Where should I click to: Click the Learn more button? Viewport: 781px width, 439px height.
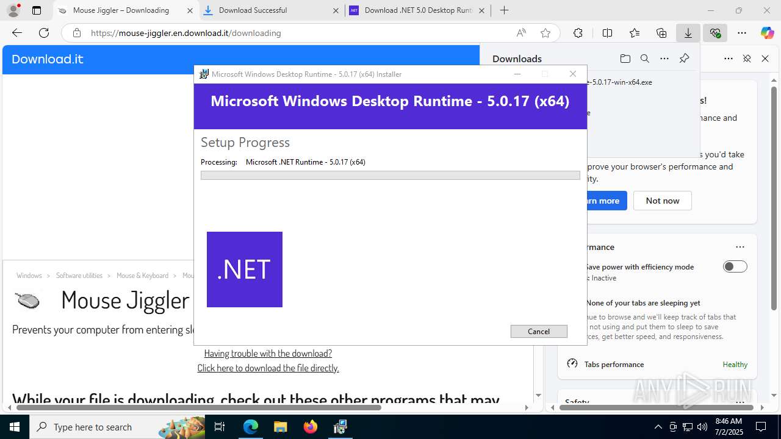click(606, 201)
